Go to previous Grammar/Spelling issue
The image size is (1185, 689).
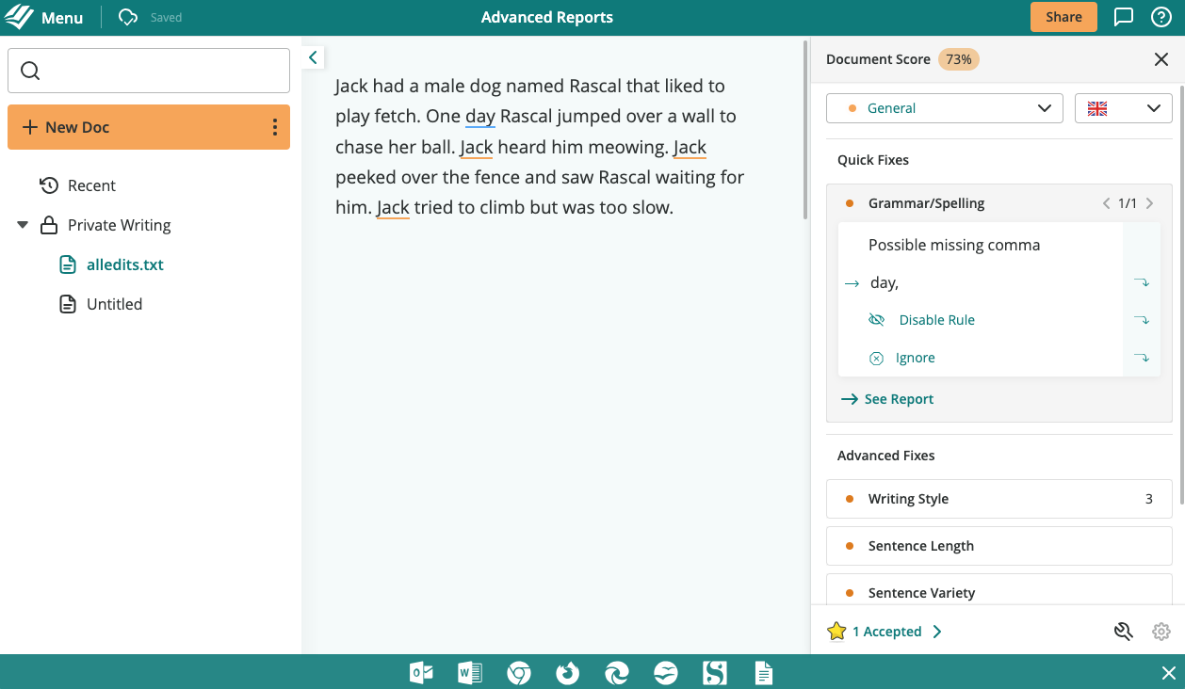[x=1107, y=203]
